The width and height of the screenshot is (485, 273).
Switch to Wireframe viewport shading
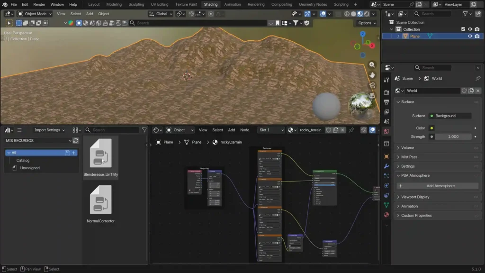point(347,14)
